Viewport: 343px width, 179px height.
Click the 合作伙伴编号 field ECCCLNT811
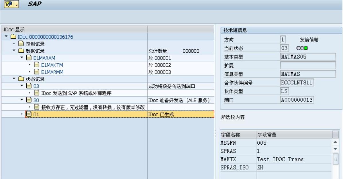click(x=297, y=82)
